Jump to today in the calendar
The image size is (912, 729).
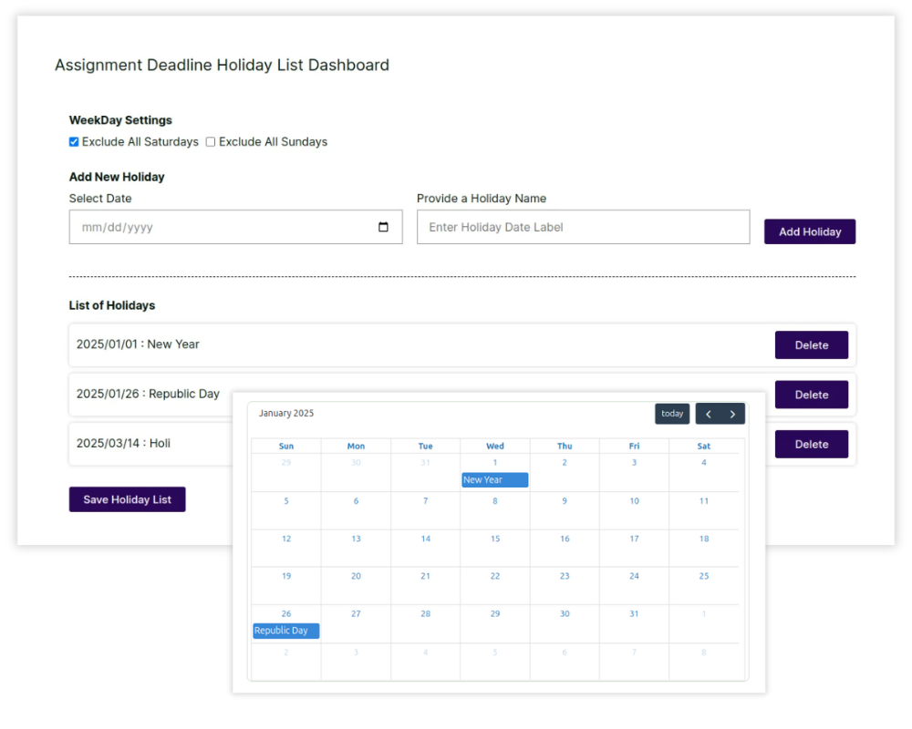tap(672, 414)
